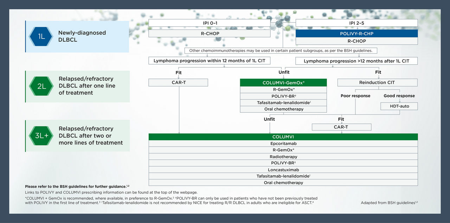Select the IPI 2–5 header box
Viewport: 450px width, 223px height.
[x=356, y=23]
